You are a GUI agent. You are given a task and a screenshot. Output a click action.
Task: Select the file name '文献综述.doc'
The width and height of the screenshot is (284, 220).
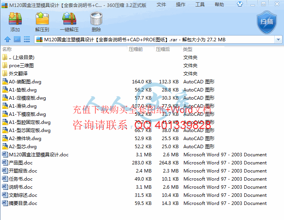23,195
